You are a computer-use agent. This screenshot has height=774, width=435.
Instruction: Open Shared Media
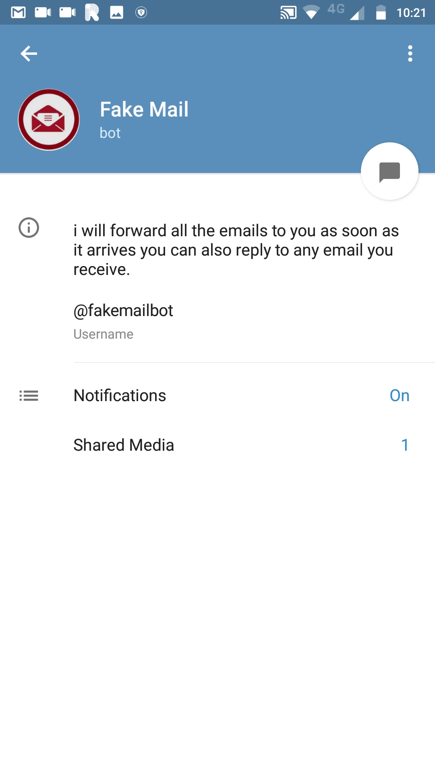tap(124, 445)
